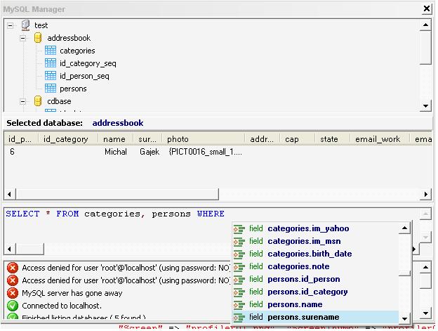The height and width of the screenshot is (331, 438).
Task: Click the log panel scroll down arrow
Action: point(425,313)
